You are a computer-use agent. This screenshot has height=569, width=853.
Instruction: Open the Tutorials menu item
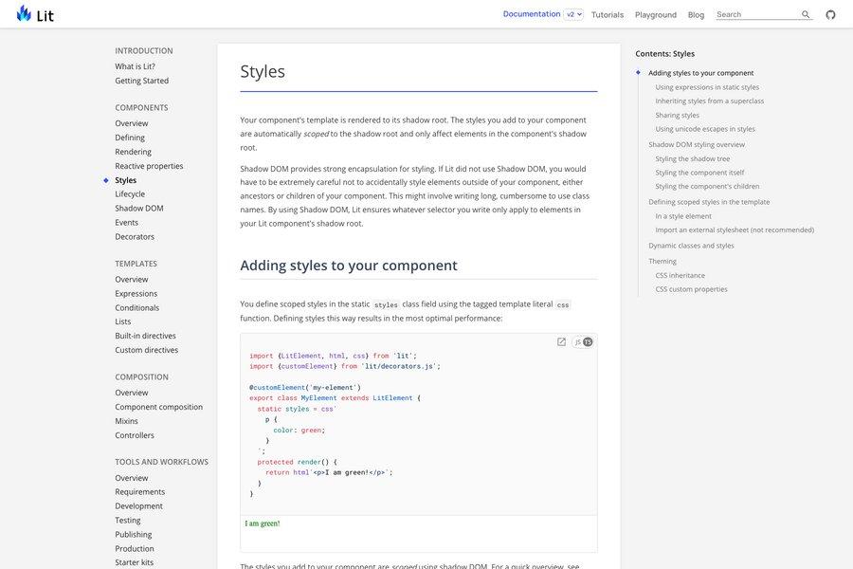point(608,12)
